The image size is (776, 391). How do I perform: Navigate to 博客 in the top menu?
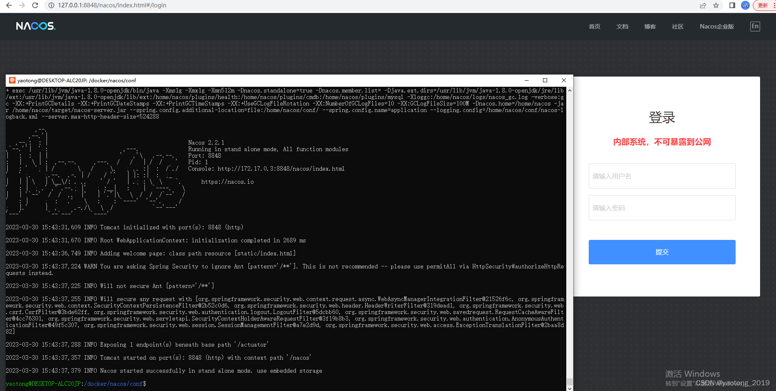click(650, 26)
